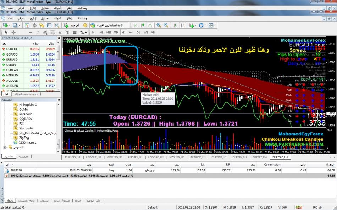
Task: Sort orders by the Commission column header
Action: coord(272,165)
